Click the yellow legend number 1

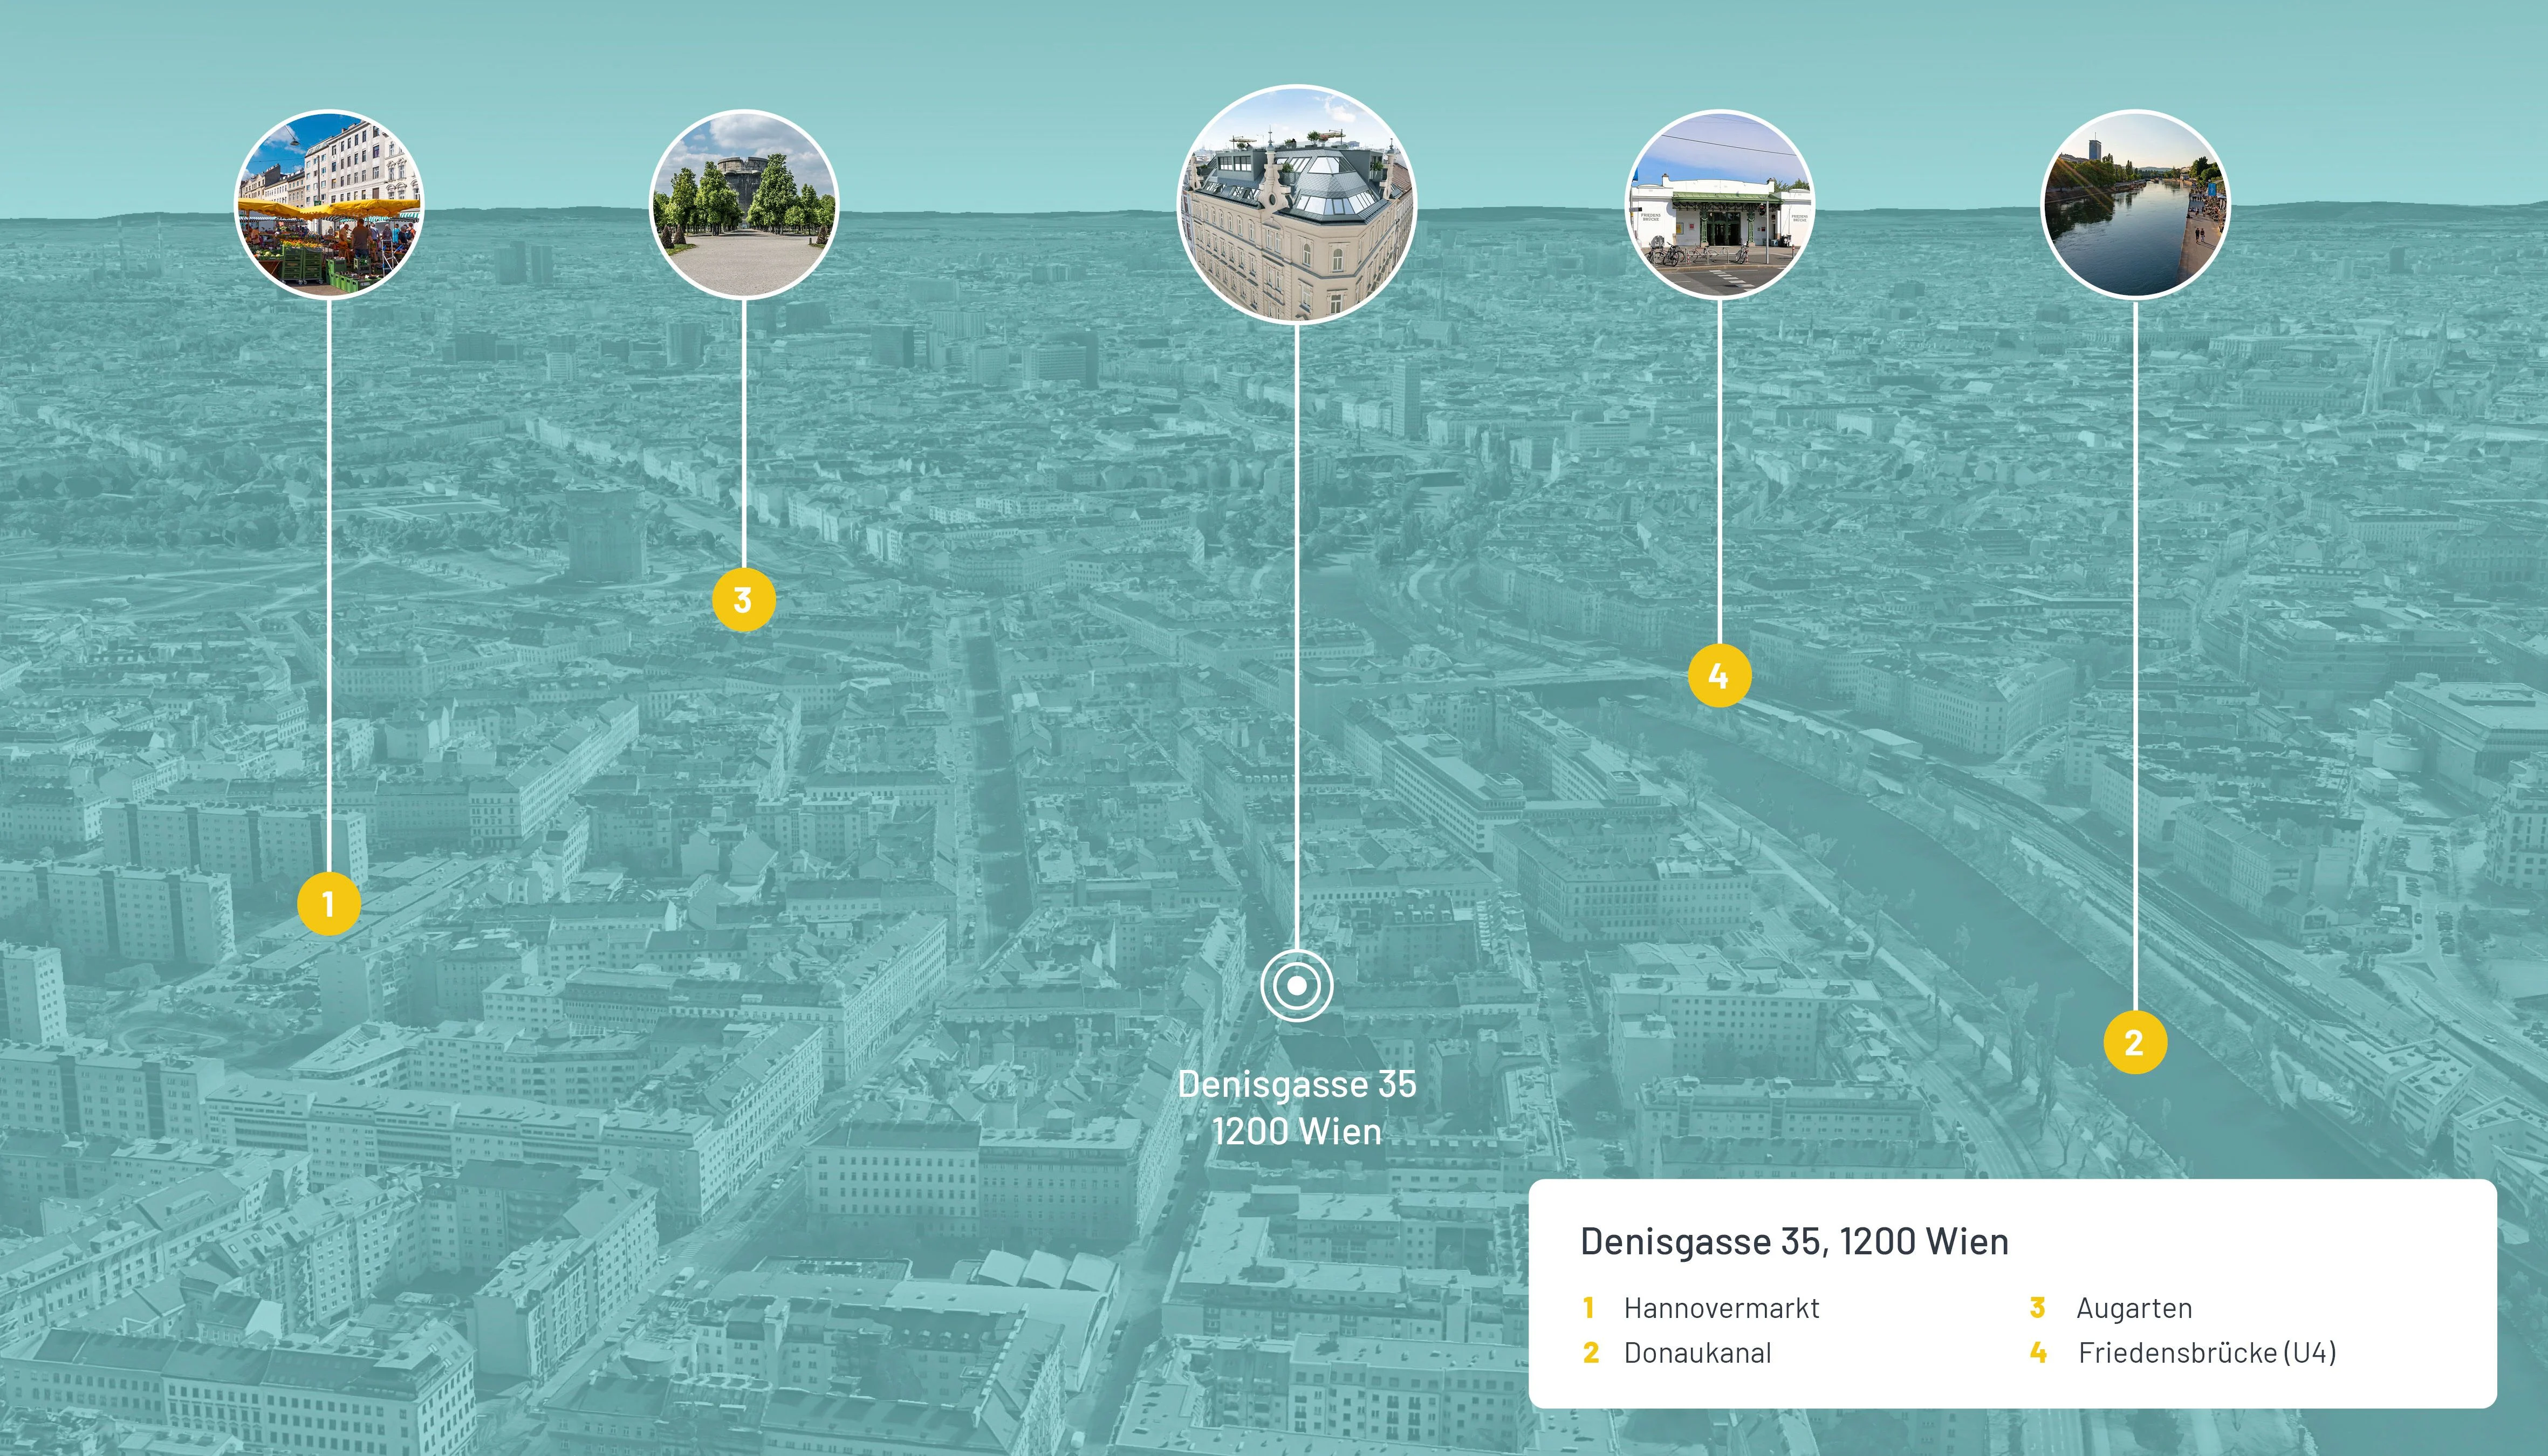point(1589,1308)
